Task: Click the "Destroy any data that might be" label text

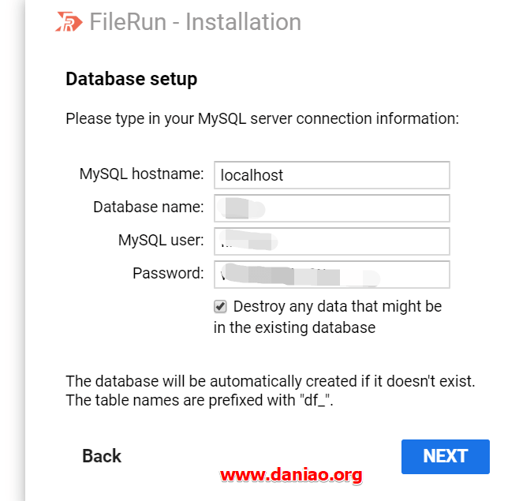Action: point(338,306)
